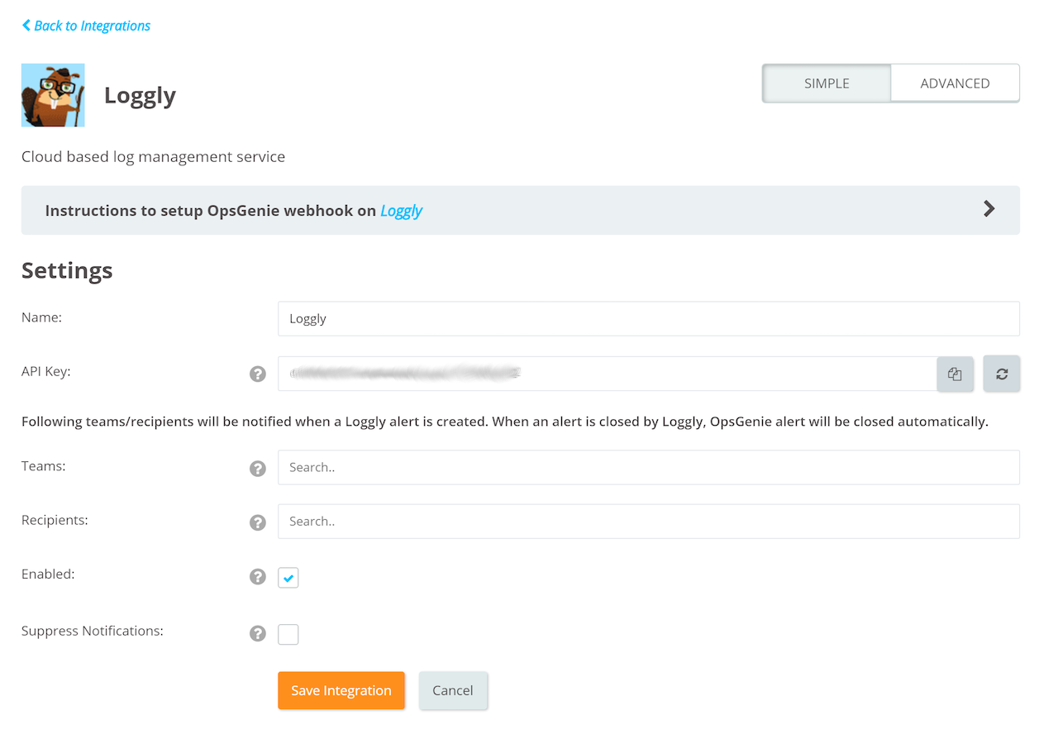Click the 'Suppress Notifications:' label

(x=93, y=631)
